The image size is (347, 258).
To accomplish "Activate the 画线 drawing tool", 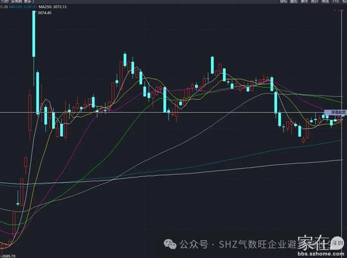I will pos(325,1).
